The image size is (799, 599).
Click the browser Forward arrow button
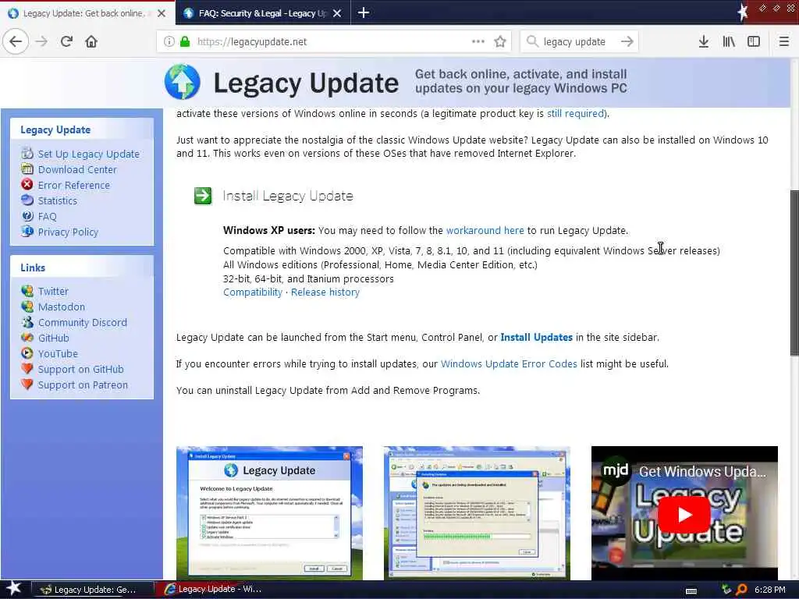[41, 41]
